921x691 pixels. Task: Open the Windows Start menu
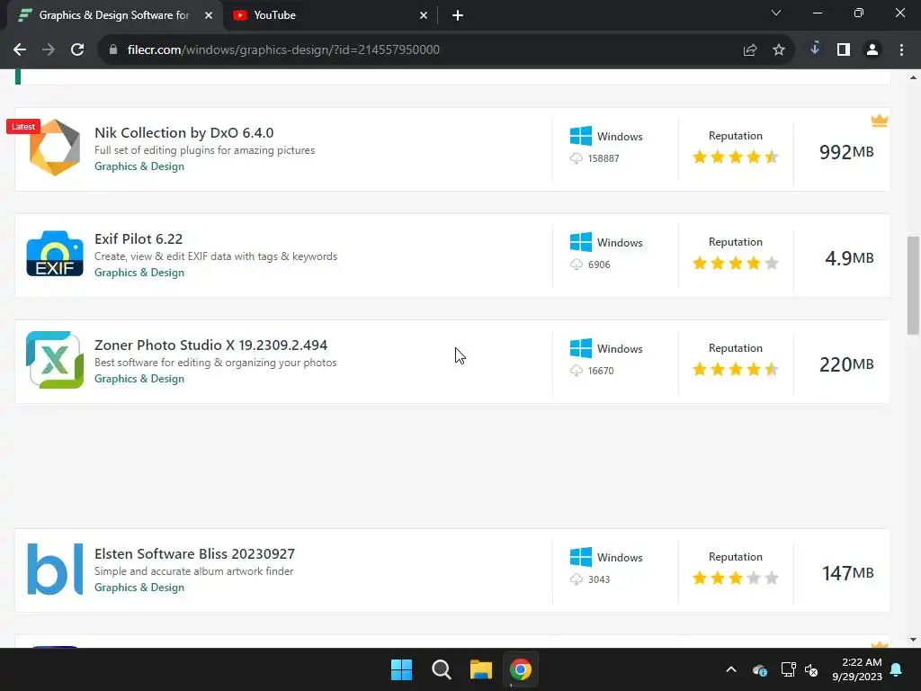[402, 669]
